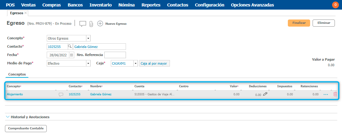Switch to the Conceptos tab

pos(17,74)
